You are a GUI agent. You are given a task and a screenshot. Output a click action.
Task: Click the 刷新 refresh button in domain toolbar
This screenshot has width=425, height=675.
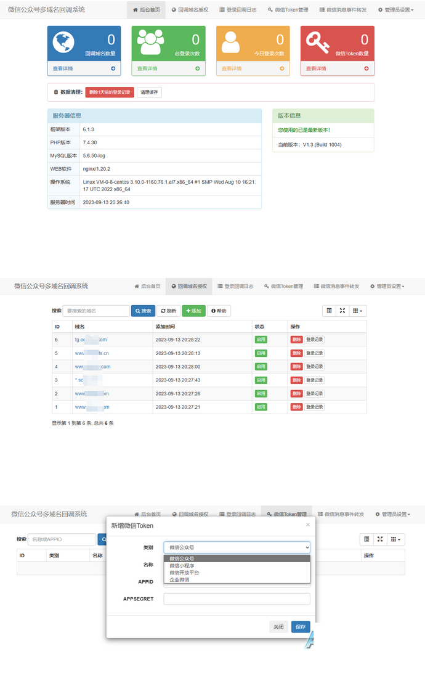coord(169,311)
